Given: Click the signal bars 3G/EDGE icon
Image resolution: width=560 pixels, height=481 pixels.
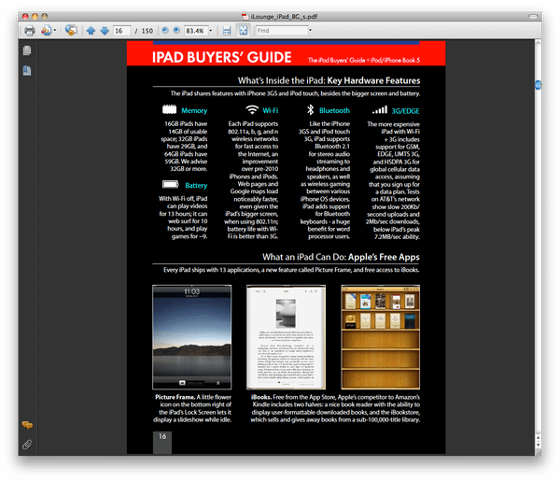Looking at the screenshot, I should pyautogui.click(x=380, y=109).
